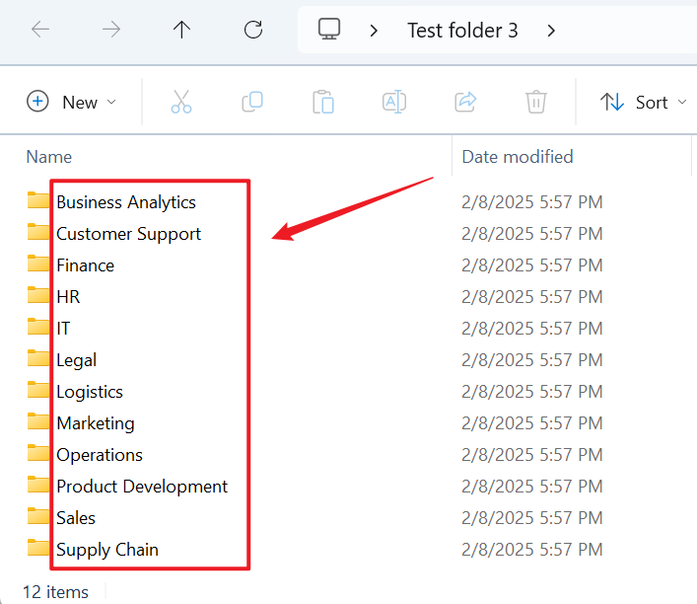Refresh the current folder view
697x604 pixels.
pyautogui.click(x=253, y=30)
